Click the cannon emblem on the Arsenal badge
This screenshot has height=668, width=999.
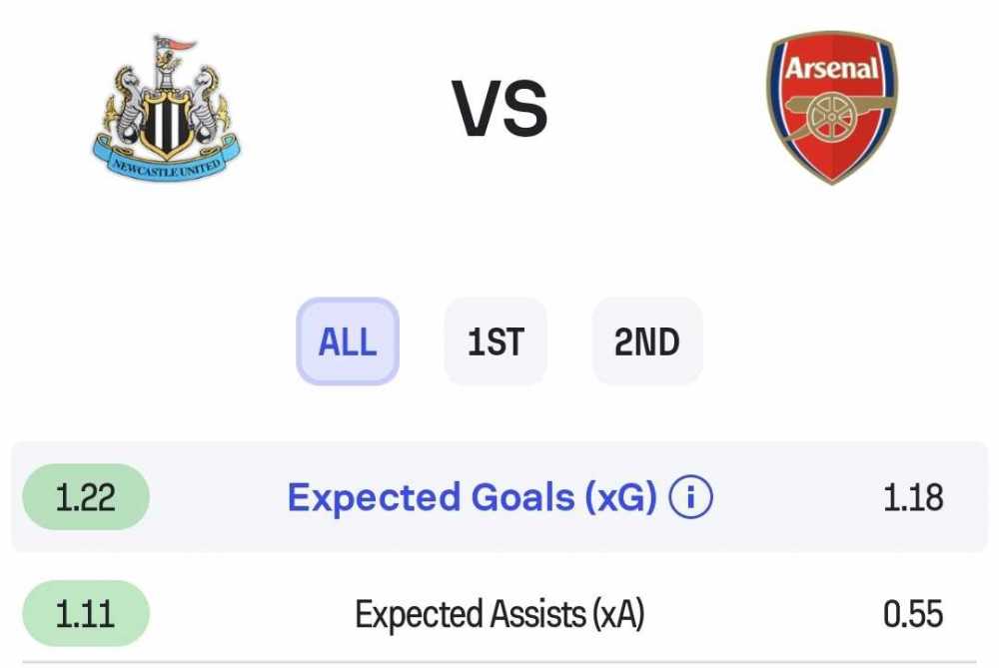(x=833, y=117)
